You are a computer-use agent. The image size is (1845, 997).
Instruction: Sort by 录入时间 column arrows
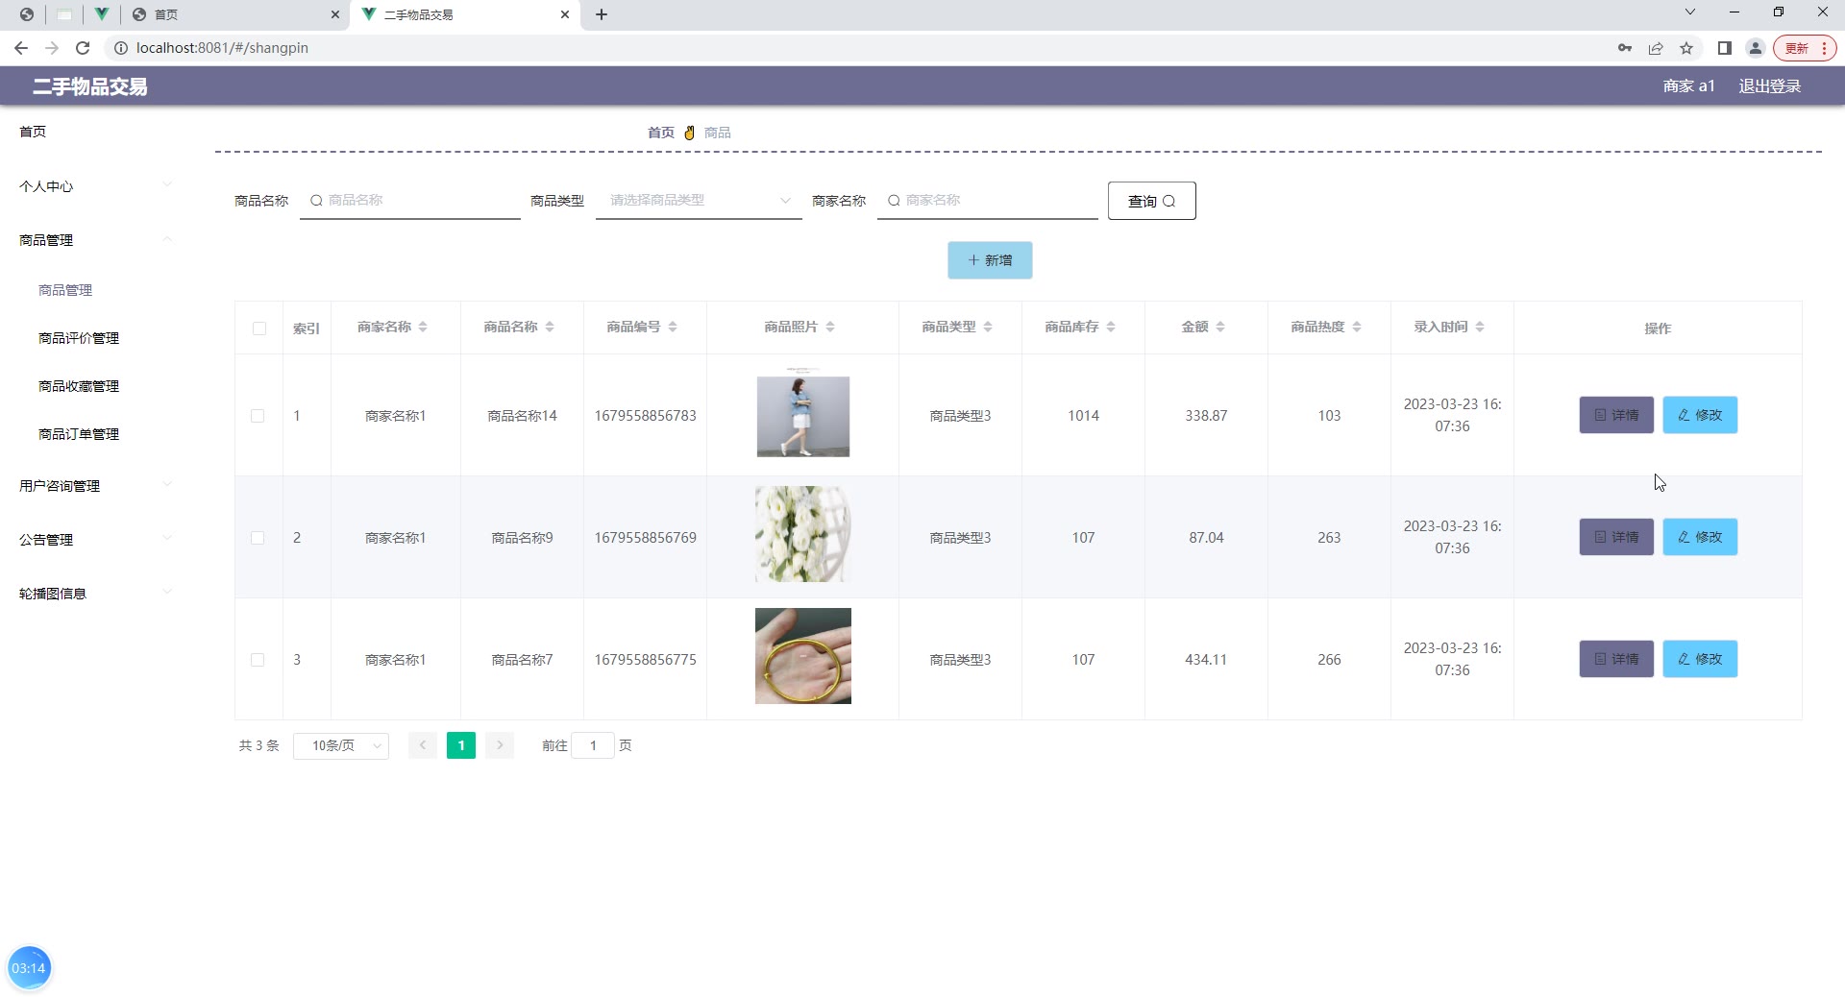click(x=1480, y=328)
